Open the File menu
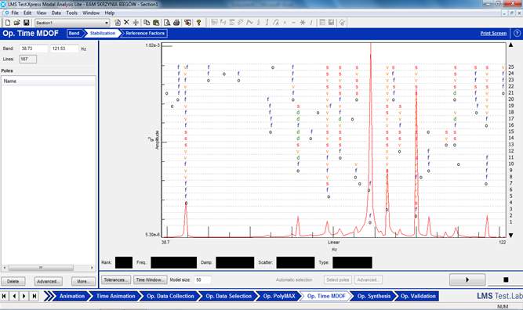This screenshot has height=310, width=523. (15, 13)
